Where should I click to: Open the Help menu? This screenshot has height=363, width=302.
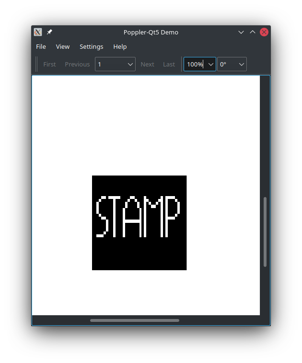(x=120, y=46)
